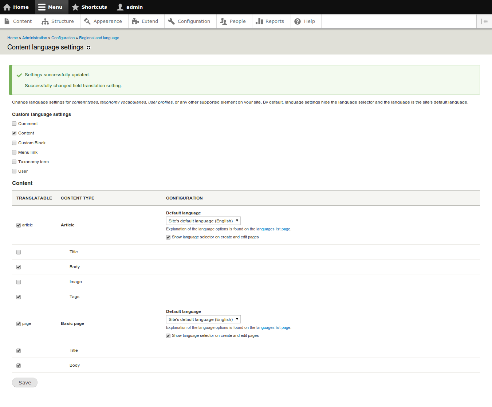
Task: Open the admin user icon menu
Action: 120,7
